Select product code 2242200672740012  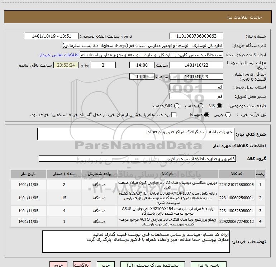click(237, 221)
